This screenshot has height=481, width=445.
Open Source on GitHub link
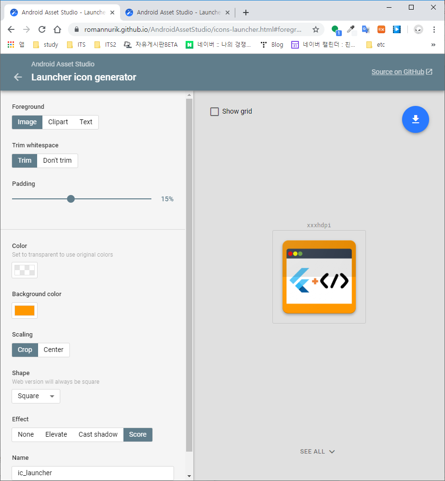[x=402, y=72]
